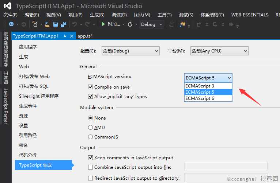Toggle Keep comments in JavaScript output
Viewport: 280px width, 183px height.
click(x=91, y=158)
